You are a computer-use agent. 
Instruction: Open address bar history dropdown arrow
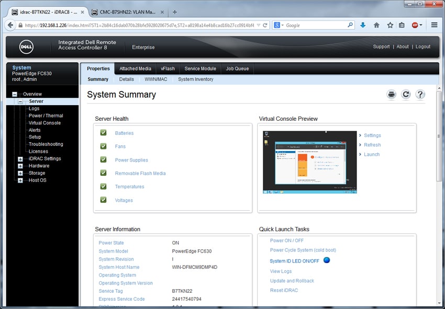(x=259, y=25)
